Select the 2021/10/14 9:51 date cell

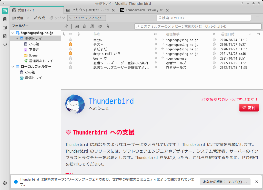point(233,58)
